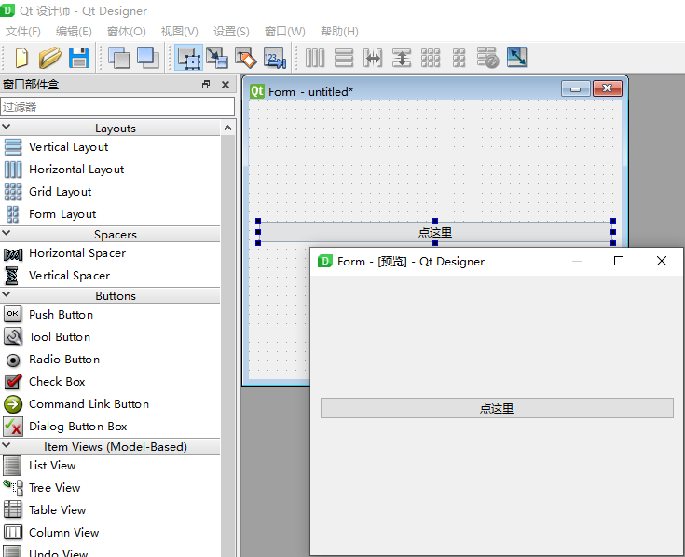Select the Check Box widget
The height and width of the screenshot is (557, 685).
tap(111, 382)
